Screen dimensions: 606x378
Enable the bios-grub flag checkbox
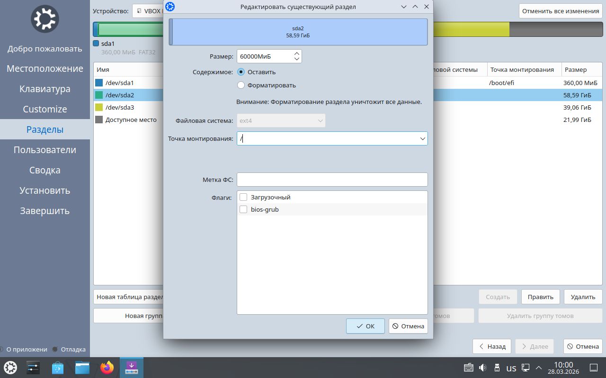point(243,209)
